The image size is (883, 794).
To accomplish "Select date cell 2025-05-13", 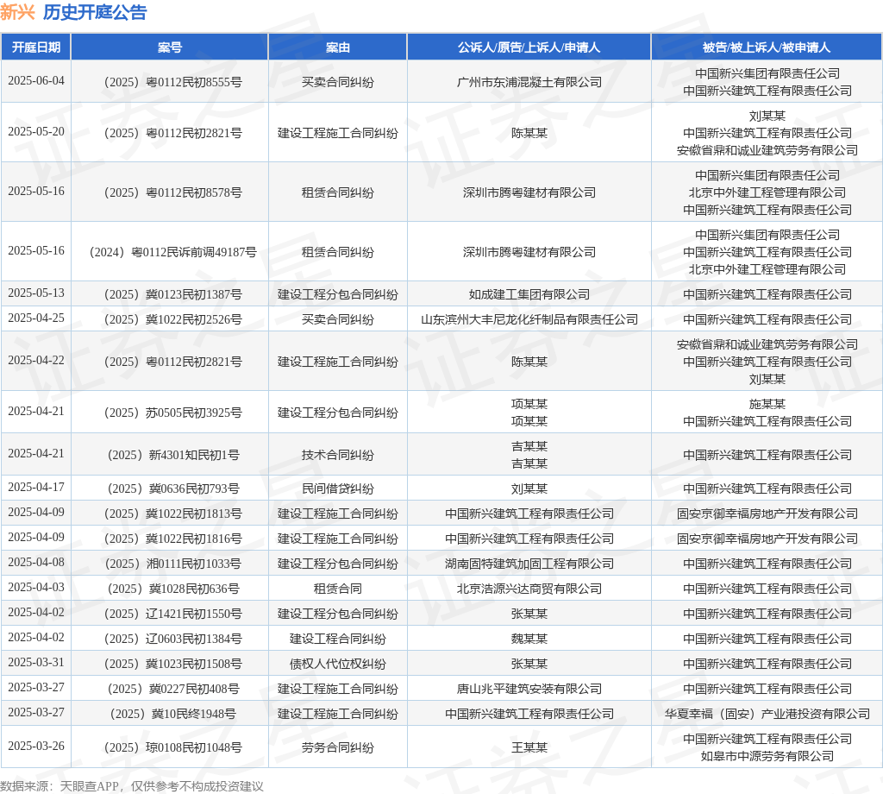I will [x=36, y=293].
